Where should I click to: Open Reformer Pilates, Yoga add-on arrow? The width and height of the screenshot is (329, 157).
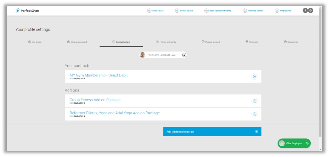(x=254, y=114)
